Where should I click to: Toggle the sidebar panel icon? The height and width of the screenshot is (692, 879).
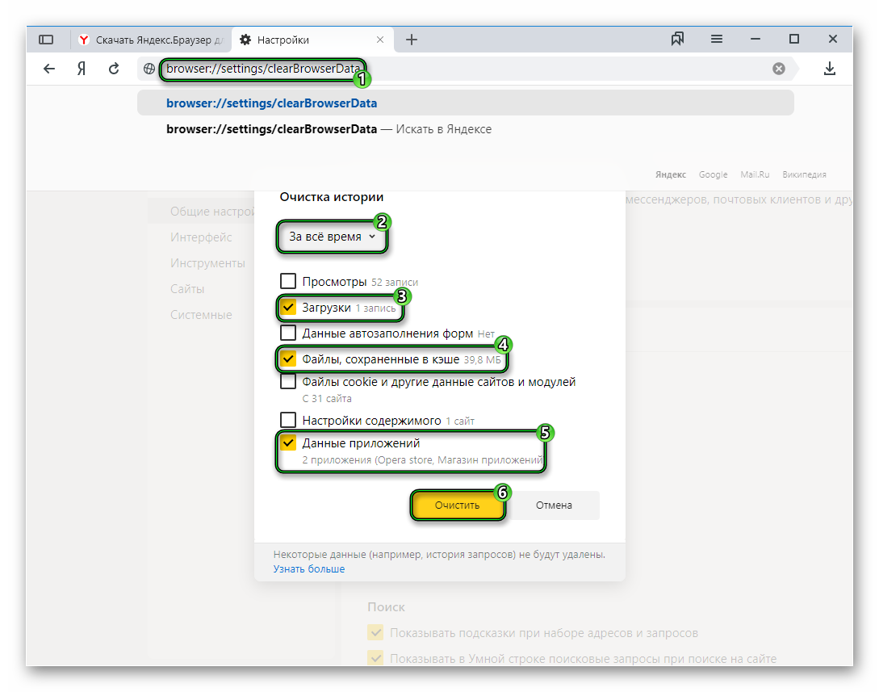pyautogui.click(x=46, y=40)
